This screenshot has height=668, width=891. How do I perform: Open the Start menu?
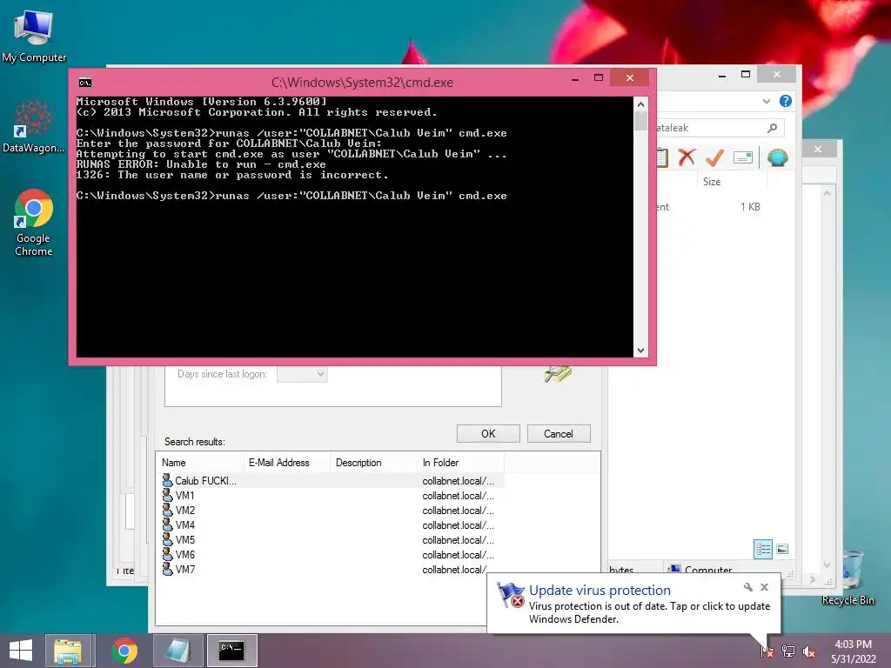21,651
